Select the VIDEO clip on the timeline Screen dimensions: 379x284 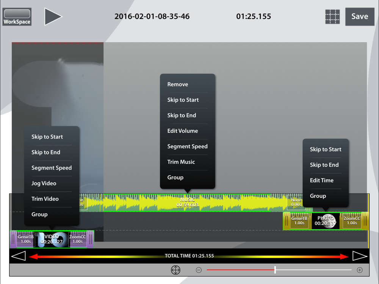[x=52, y=239]
